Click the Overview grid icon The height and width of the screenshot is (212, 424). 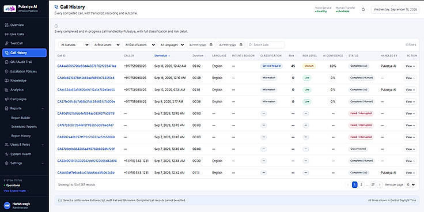tap(7, 25)
